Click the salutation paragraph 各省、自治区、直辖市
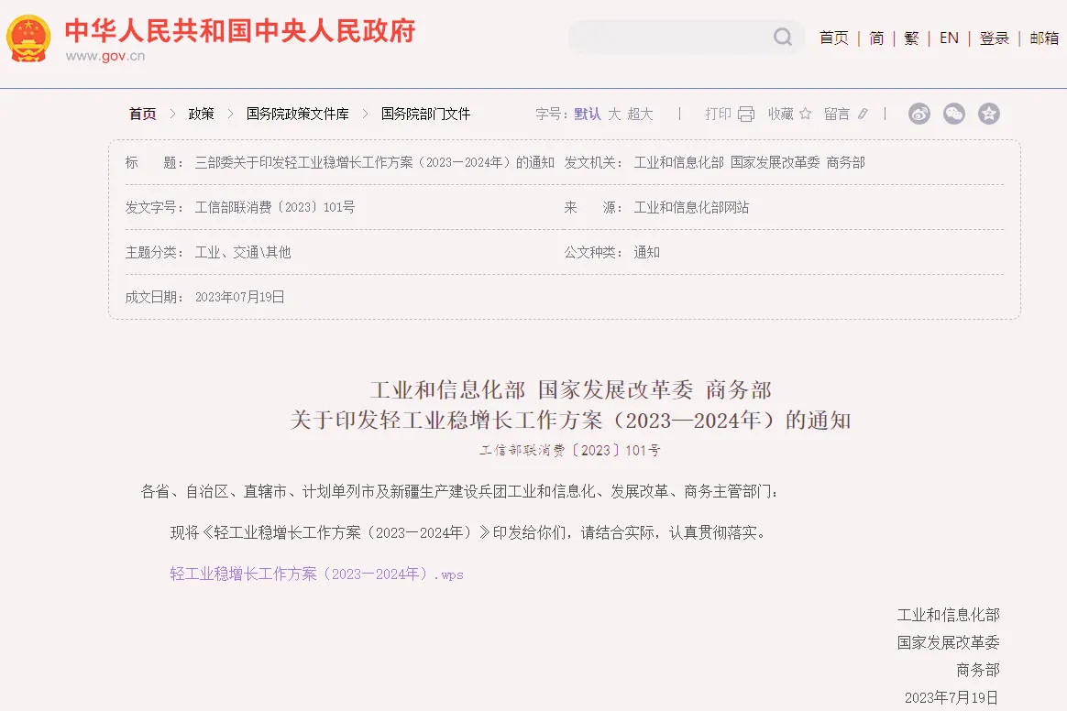This screenshot has height=711, width=1067. [460, 491]
